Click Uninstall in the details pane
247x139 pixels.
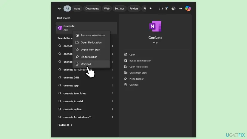pos(134,85)
